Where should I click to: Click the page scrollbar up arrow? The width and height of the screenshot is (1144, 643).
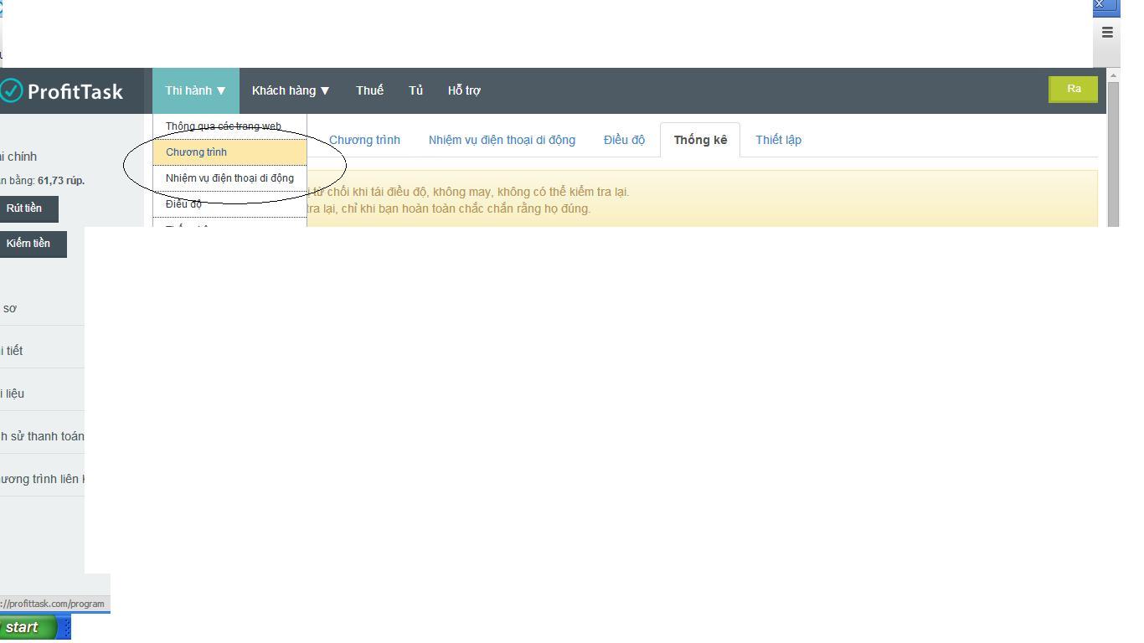[1113, 75]
